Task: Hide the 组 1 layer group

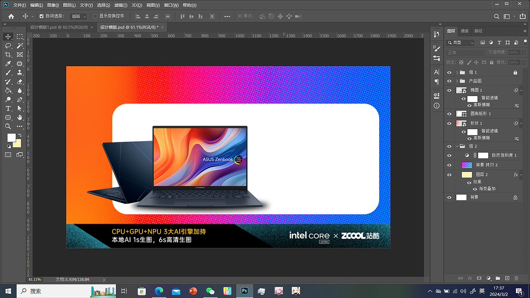Action: click(449, 72)
